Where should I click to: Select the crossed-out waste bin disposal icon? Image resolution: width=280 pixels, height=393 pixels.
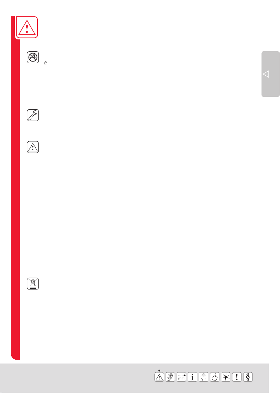coord(33,284)
